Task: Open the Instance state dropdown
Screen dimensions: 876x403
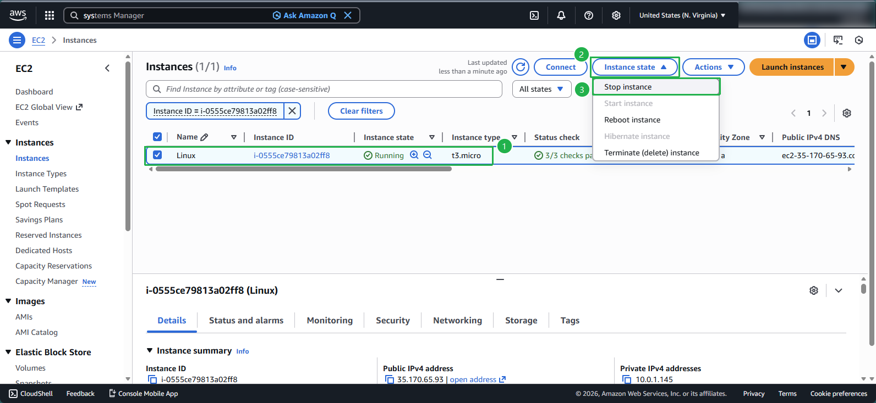Action: (636, 67)
